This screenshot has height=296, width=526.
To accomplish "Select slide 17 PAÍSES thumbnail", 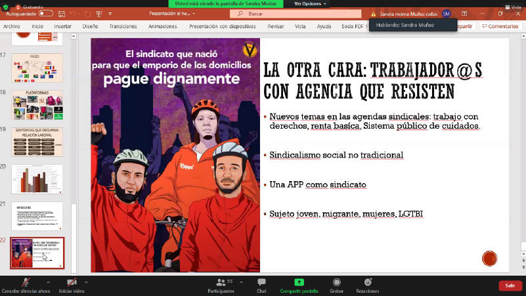I will click(37, 68).
